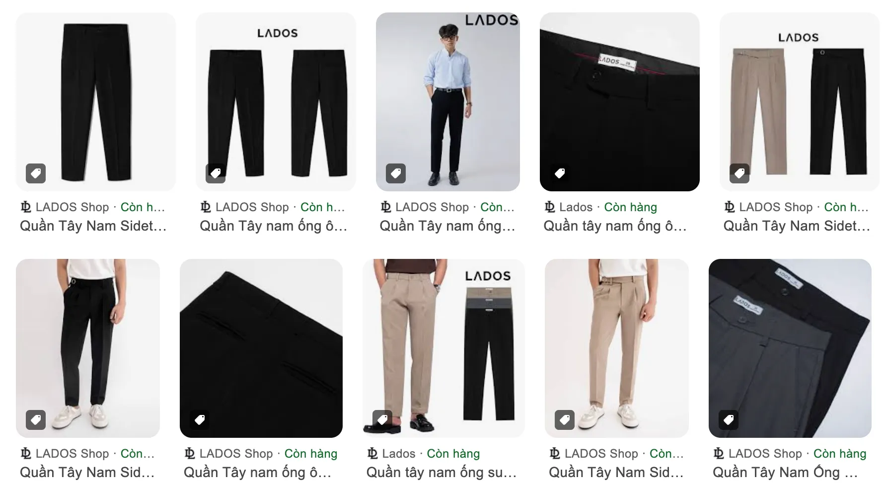Click tag icon on black pocket close-up image
This screenshot has height=489, width=885.
pyautogui.click(x=200, y=420)
